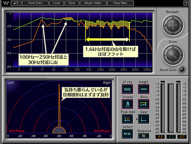This screenshot has width=191, height=144.
Task: Open the help question mark button
Action: pos(186,3)
